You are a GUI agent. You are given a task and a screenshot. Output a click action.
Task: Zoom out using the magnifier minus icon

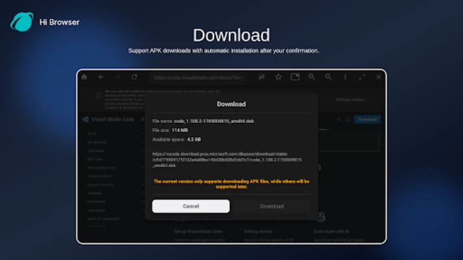tap(329, 77)
